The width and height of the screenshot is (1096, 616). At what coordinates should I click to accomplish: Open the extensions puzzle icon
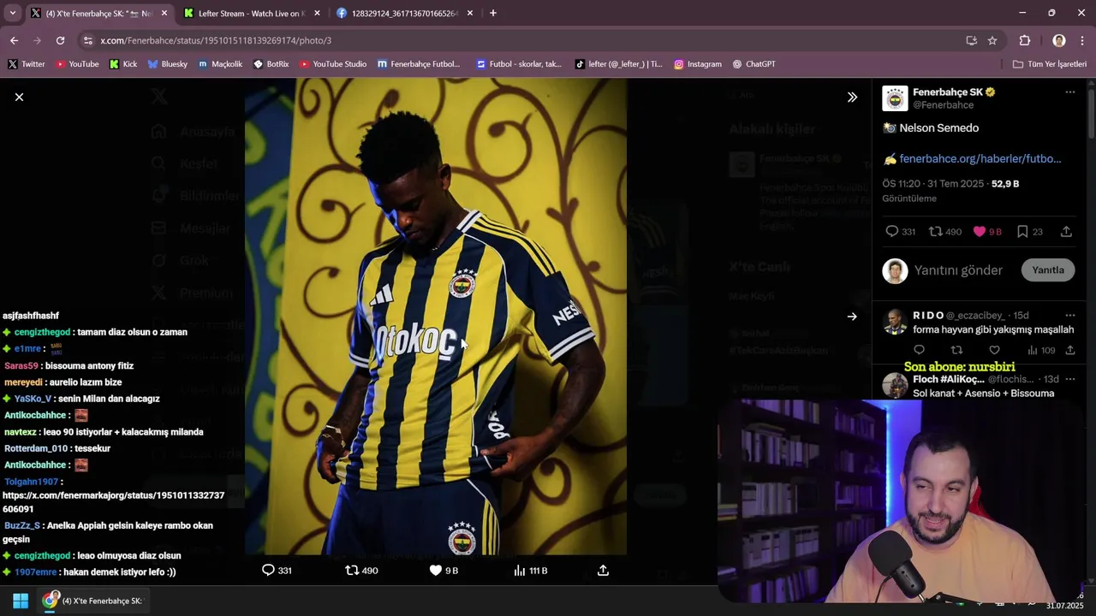pyautogui.click(x=1025, y=40)
